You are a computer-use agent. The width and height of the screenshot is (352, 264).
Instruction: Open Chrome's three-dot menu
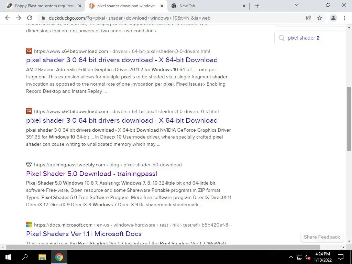(344, 18)
